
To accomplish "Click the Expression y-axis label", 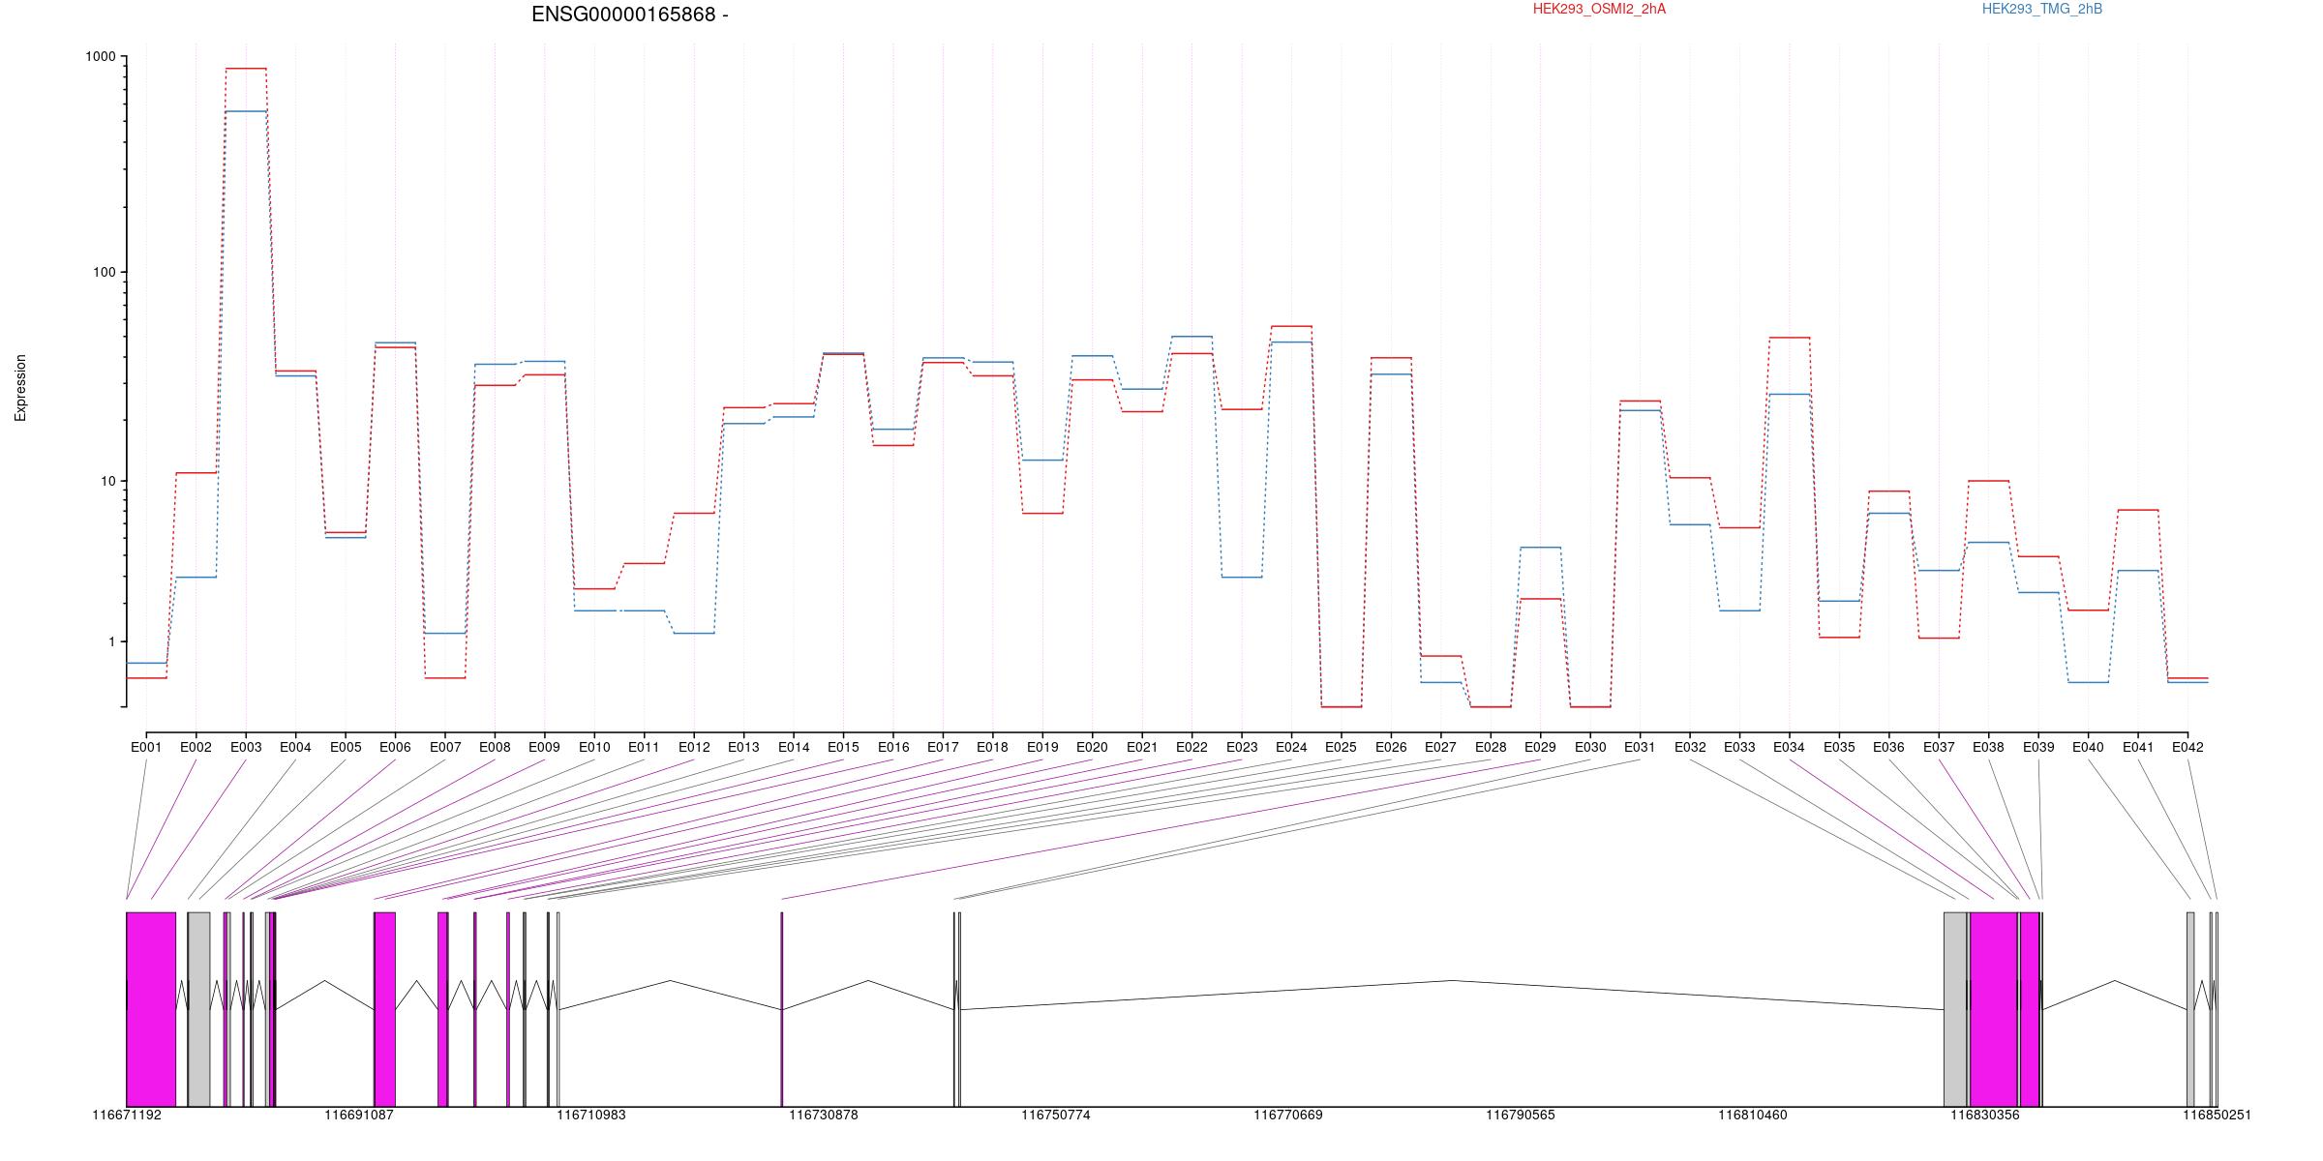I will click(x=20, y=388).
